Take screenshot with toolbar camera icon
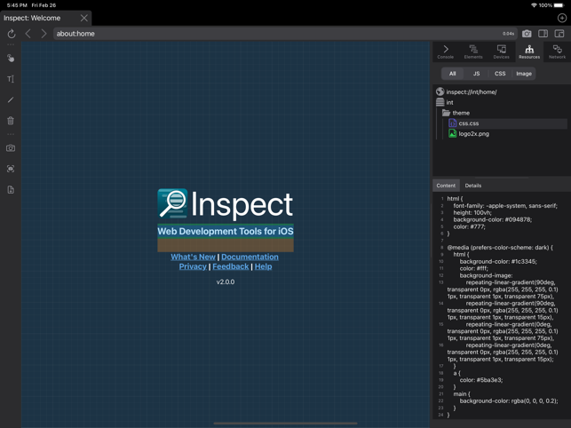 coord(527,34)
